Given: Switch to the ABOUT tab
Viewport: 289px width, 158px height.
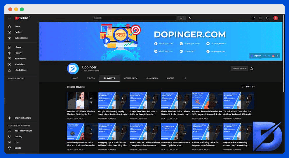Looking at the screenshot, I should 170,78.
